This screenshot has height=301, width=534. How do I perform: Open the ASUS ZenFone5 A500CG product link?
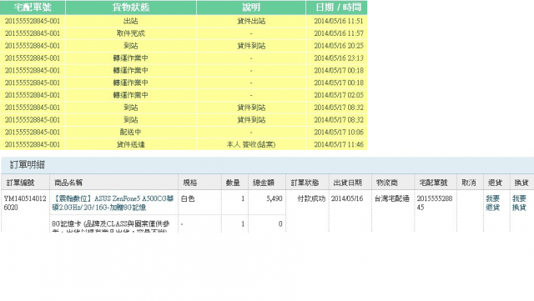(113, 203)
